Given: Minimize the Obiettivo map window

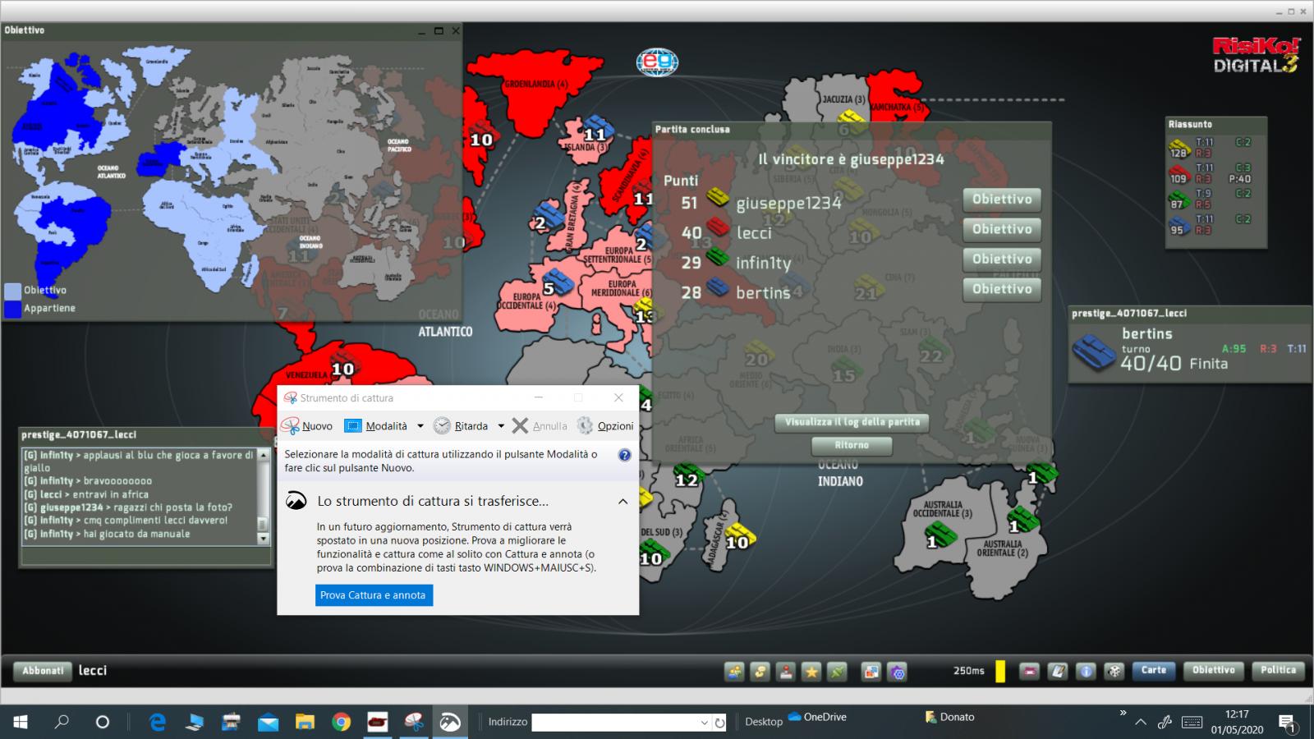Looking at the screenshot, I should tap(421, 31).
